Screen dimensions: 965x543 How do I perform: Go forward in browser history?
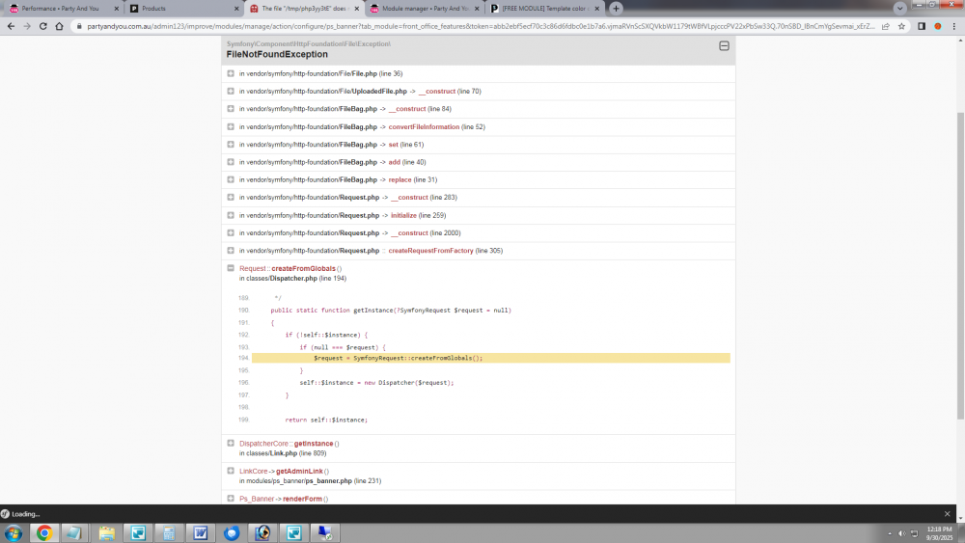coord(27,26)
